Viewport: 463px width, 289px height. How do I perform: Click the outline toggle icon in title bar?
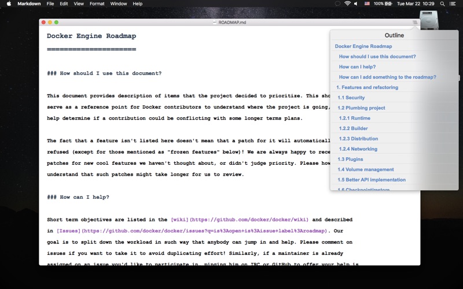414,22
